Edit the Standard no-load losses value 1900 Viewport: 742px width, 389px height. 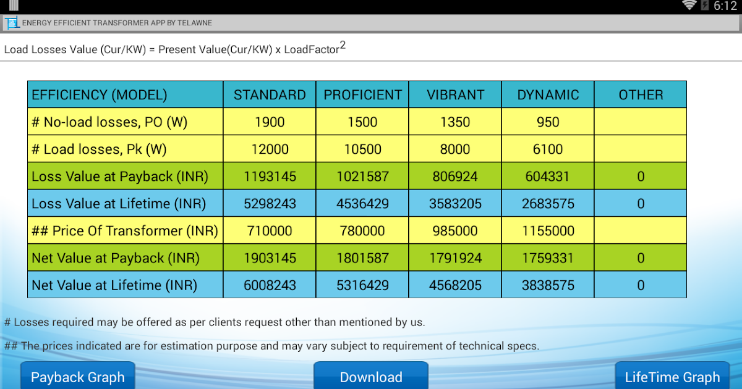click(270, 122)
